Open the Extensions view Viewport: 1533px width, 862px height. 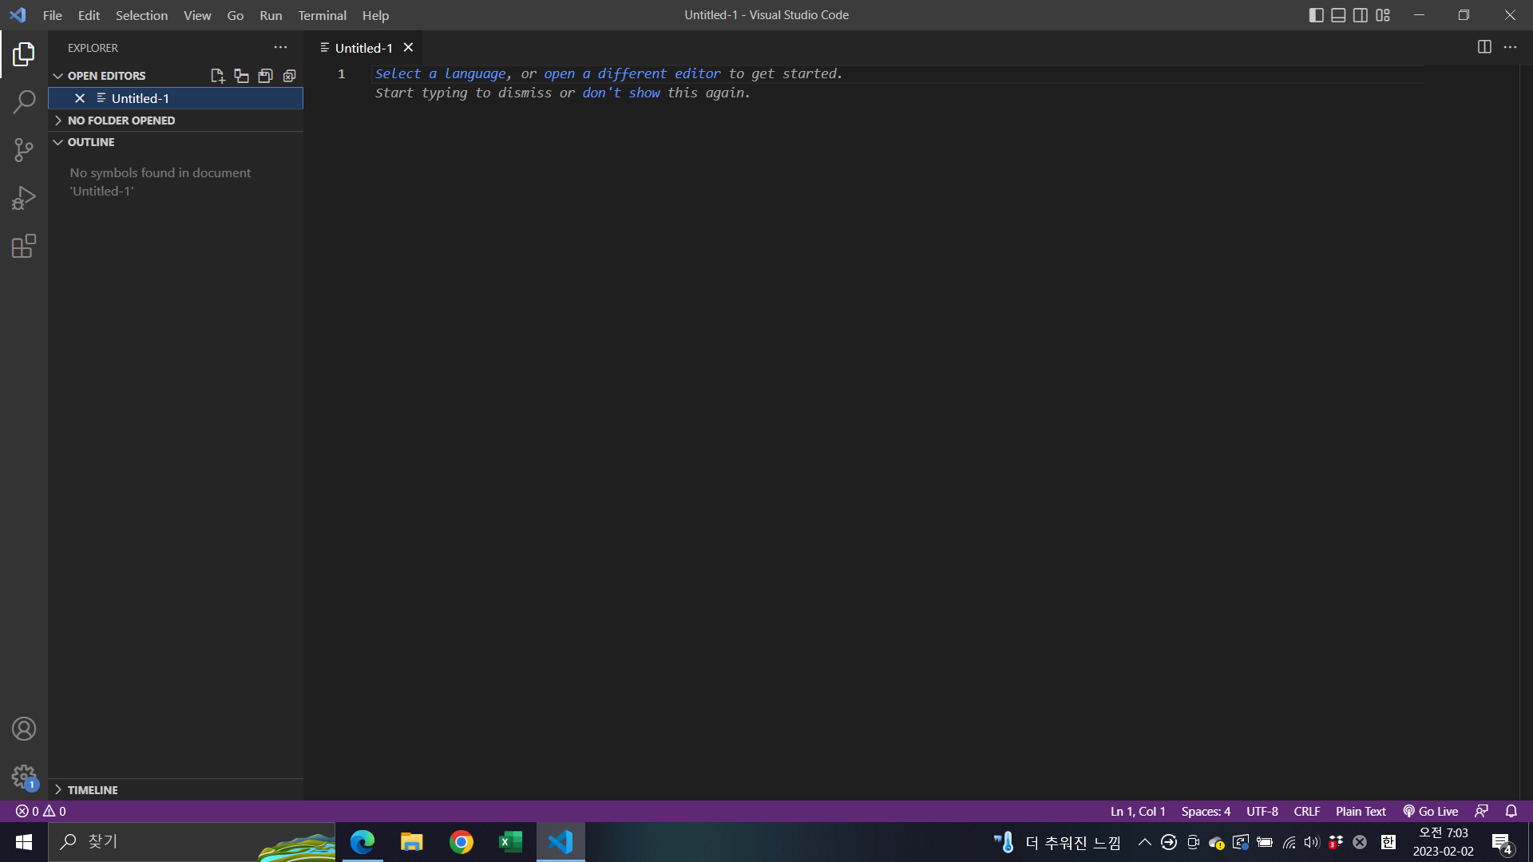tap(24, 246)
